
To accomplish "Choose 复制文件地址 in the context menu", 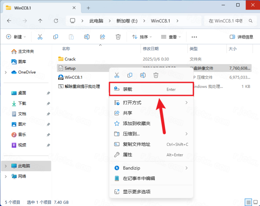I will point(151,144).
